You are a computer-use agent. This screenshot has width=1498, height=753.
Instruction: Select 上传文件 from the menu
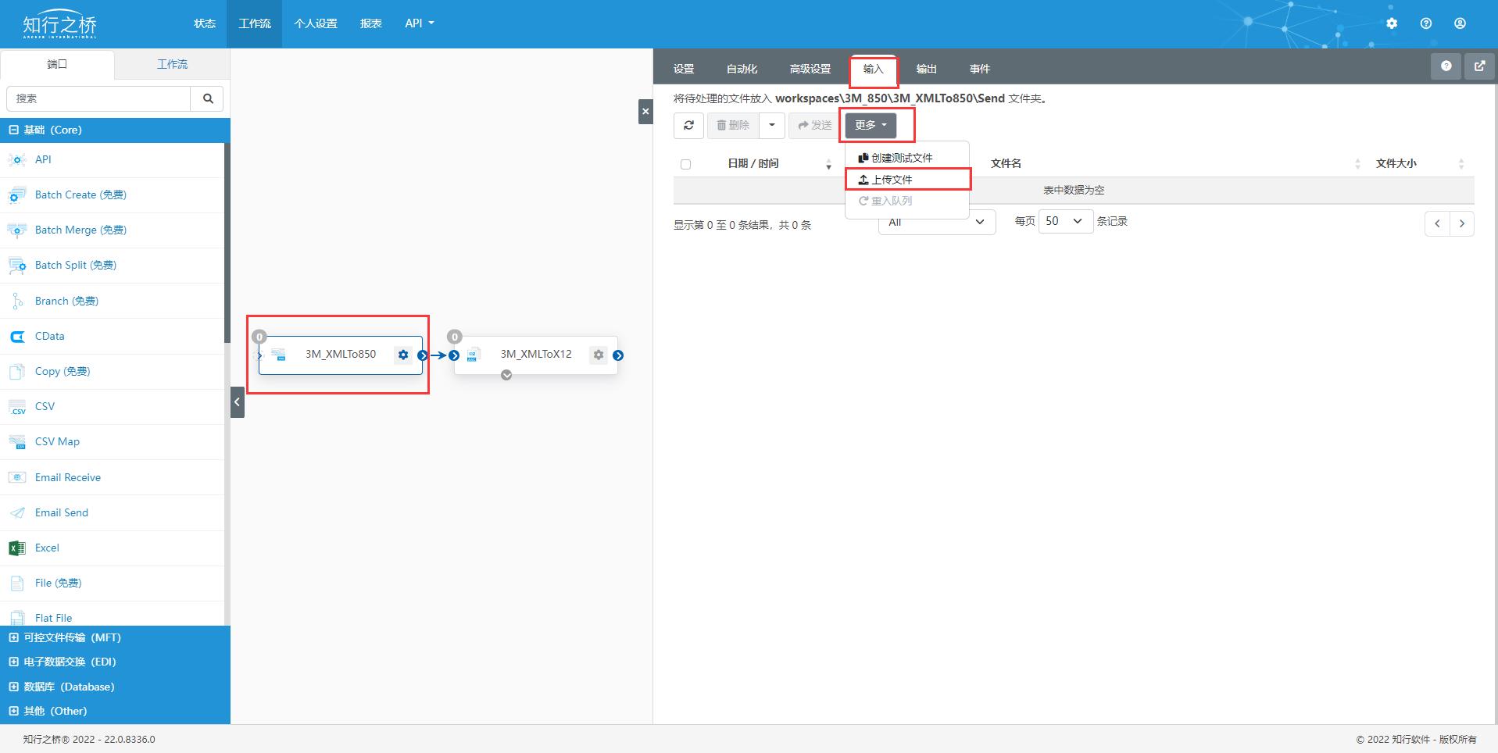pos(892,180)
